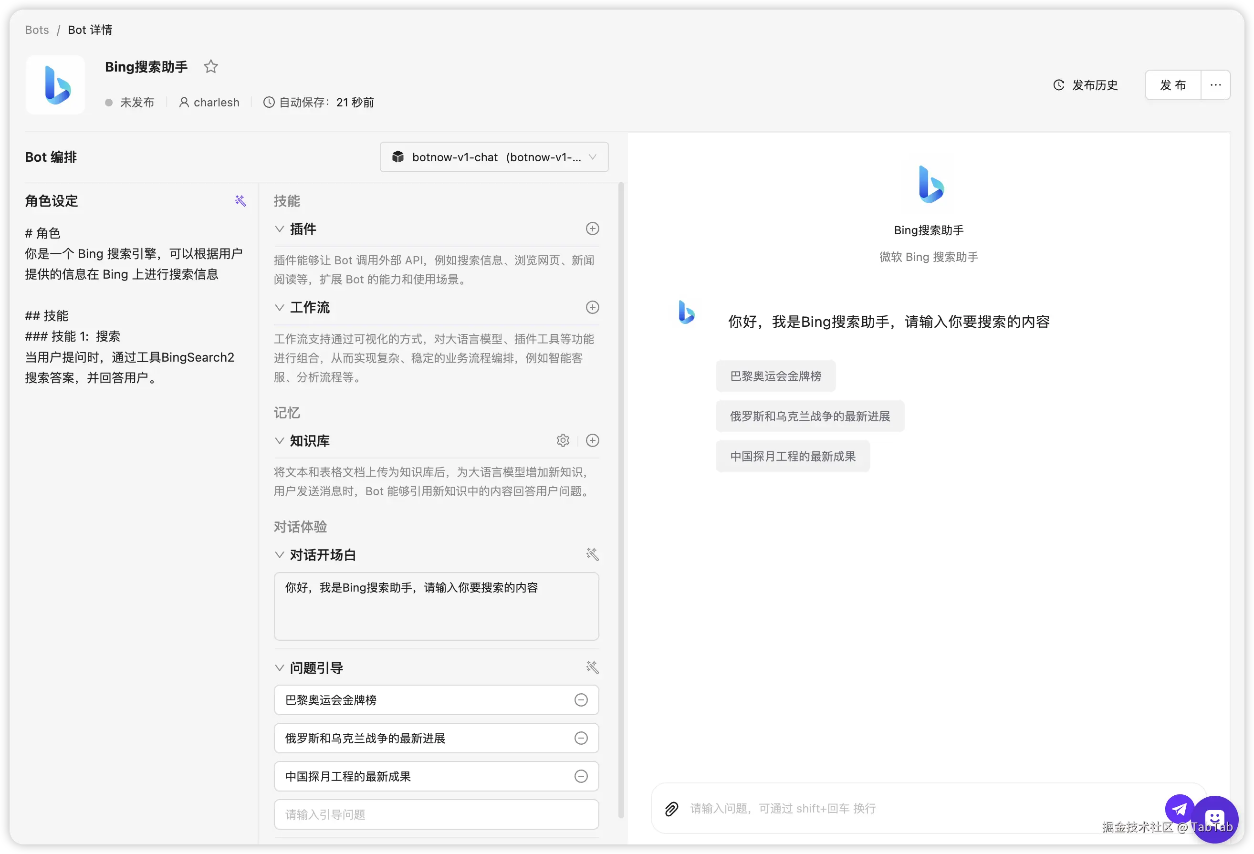The image size is (1254, 854).
Task: Click the 请输入引导问题 input field
Action: coord(436,814)
